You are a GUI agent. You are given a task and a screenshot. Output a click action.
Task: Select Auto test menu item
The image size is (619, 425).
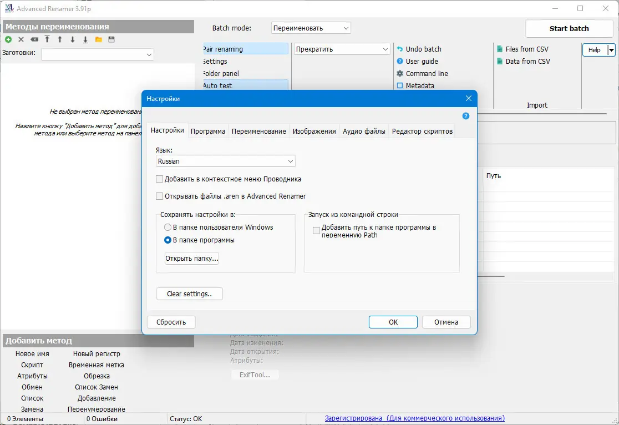click(x=245, y=85)
